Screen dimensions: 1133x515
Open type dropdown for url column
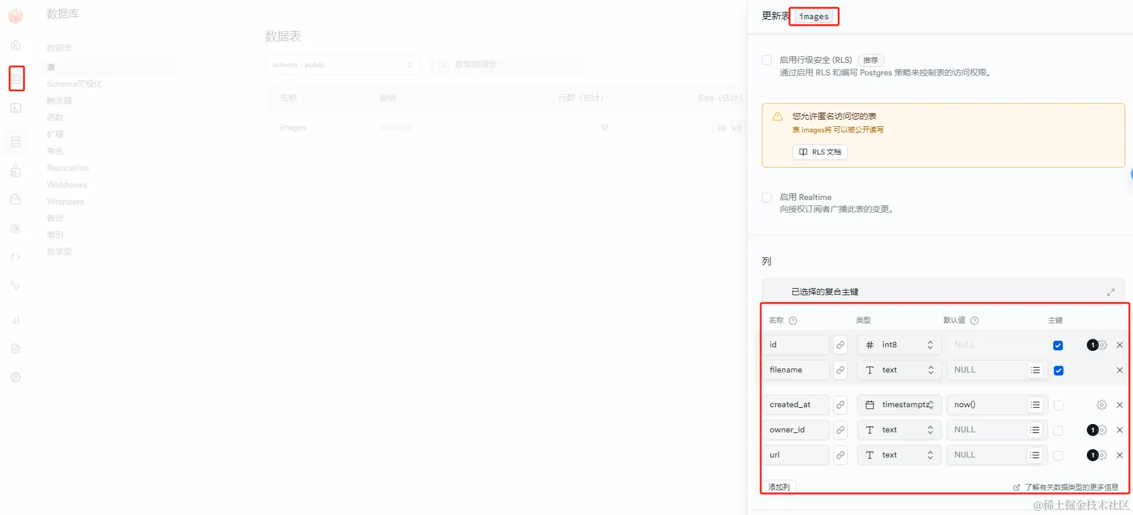(899, 455)
